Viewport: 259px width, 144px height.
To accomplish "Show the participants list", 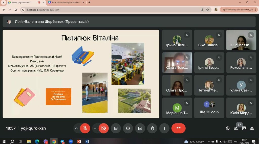I will point(236,128).
